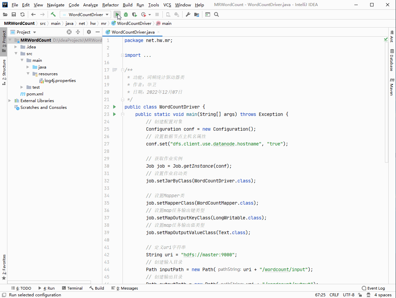
Task: Toggle the line-ending indicator showing CRLF
Action: click(334, 295)
